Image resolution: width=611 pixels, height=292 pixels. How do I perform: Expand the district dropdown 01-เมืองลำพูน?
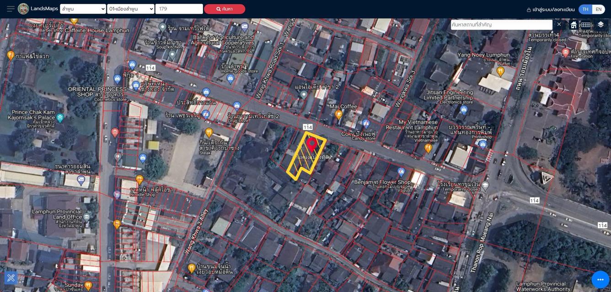[x=131, y=9]
